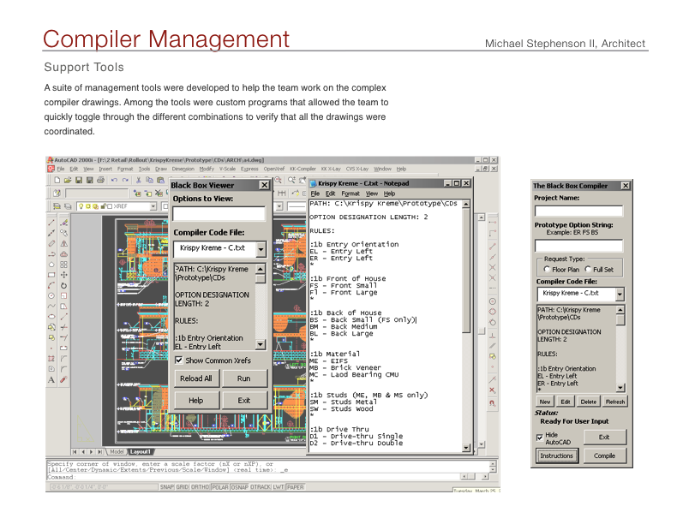Uncheck the Show Common Xrefs checkbox

[179, 360]
